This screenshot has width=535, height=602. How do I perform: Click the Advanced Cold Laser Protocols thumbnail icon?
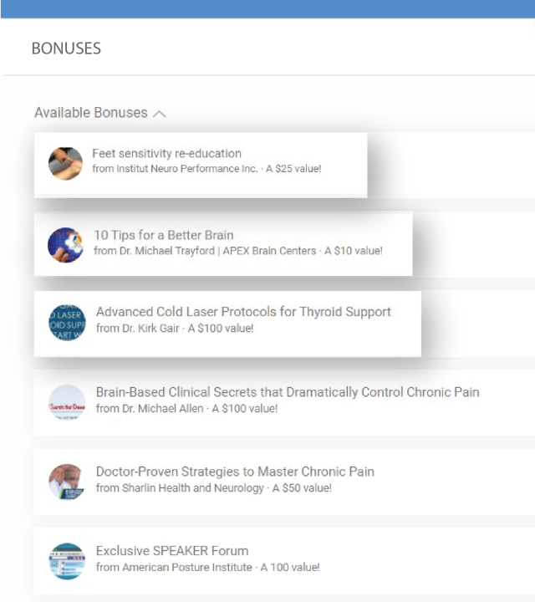[x=67, y=323]
